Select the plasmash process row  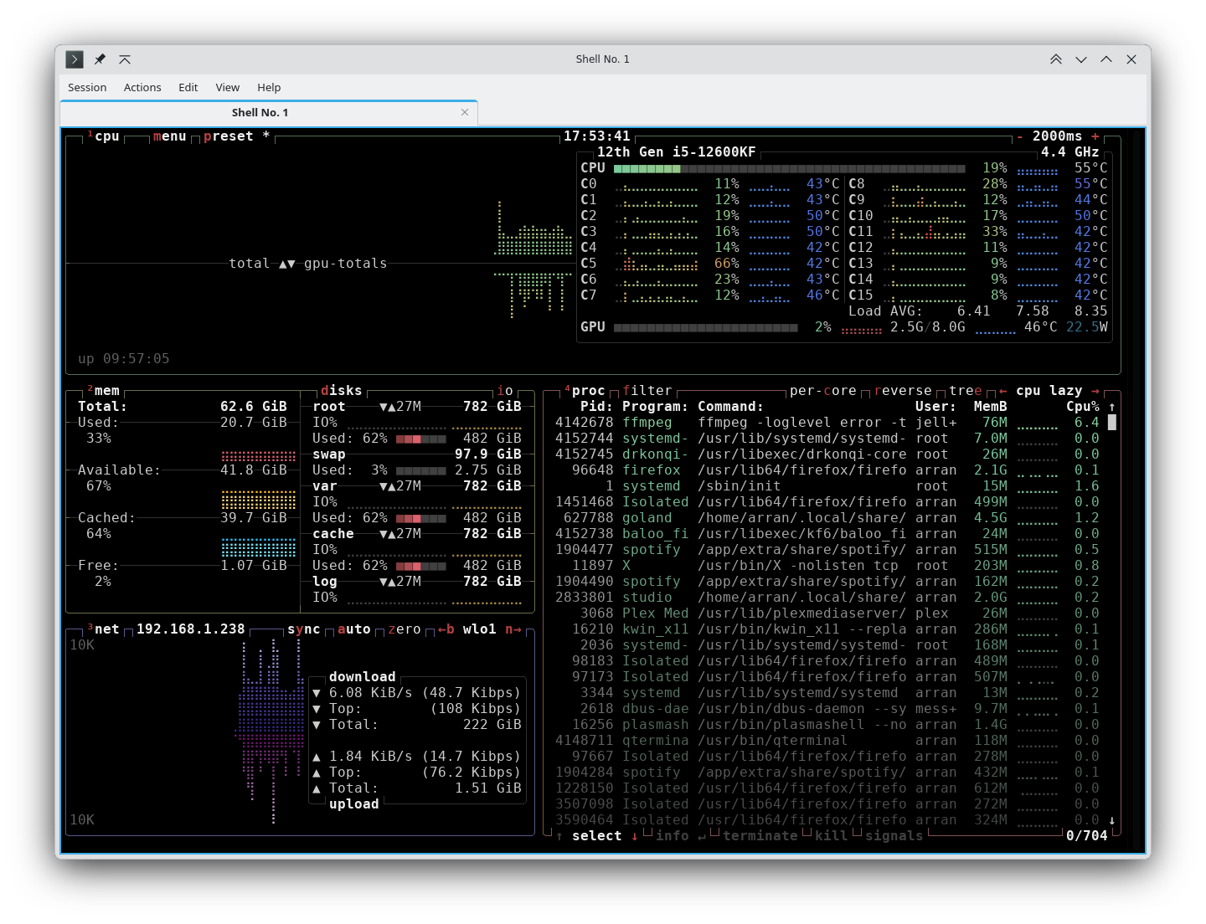click(x=827, y=725)
